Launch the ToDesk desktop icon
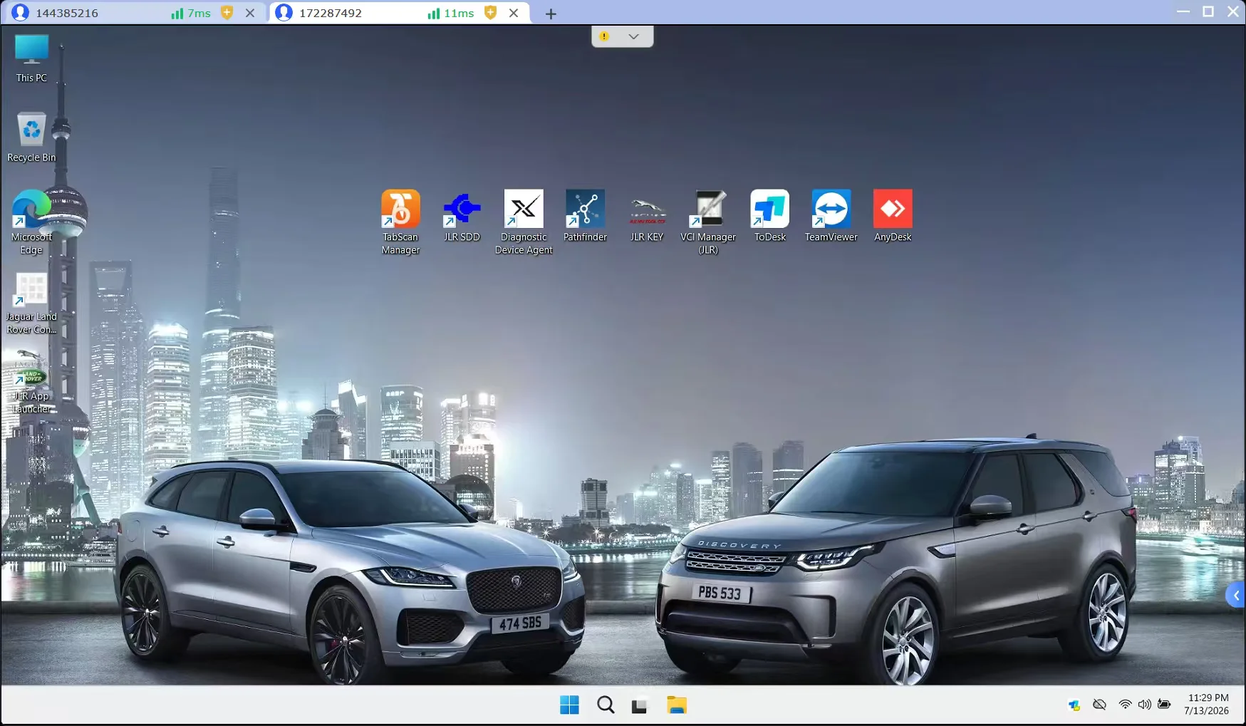 (x=770, y=215)
